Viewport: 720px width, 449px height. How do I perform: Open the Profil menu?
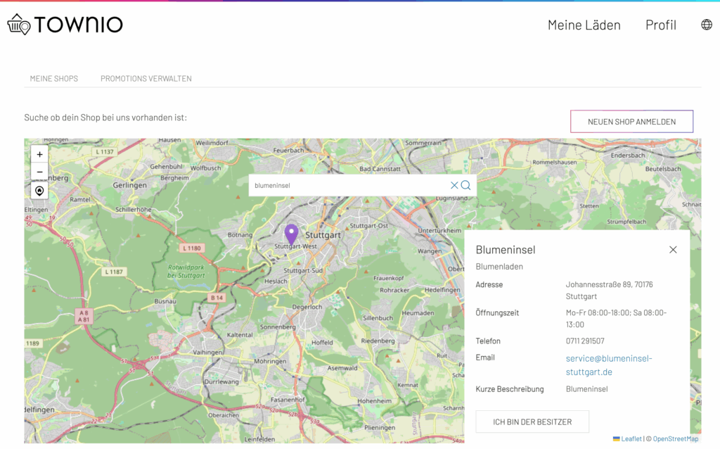[x=660, y=25]
